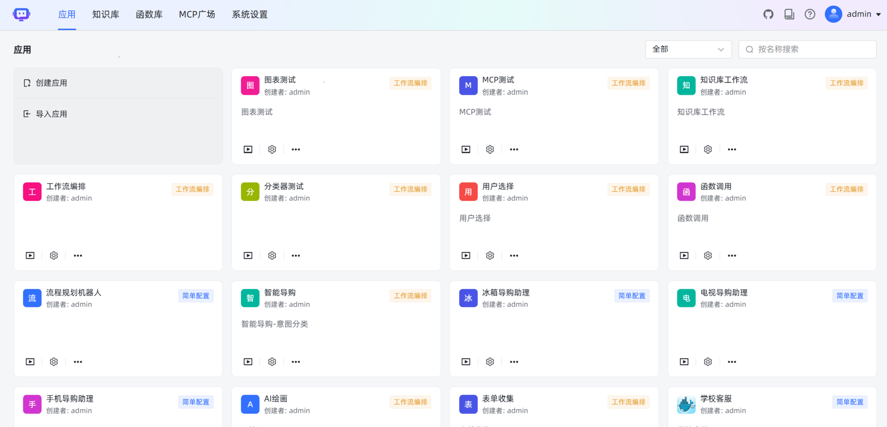The height and width of the screenshot is (427, 887).
Task: Open the more menu on 知识库工作流 card
Action: tap(732, 149)
